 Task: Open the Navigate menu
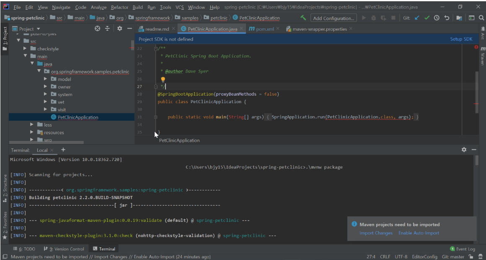(x=61, y=7)
